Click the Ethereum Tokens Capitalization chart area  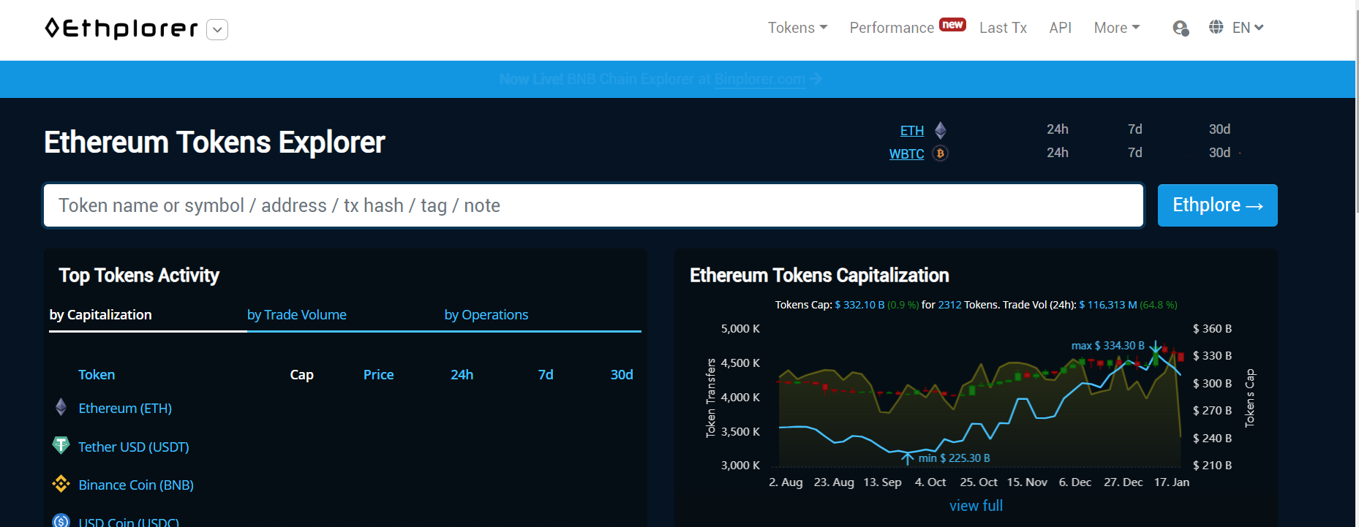click(x=979, y=398)
